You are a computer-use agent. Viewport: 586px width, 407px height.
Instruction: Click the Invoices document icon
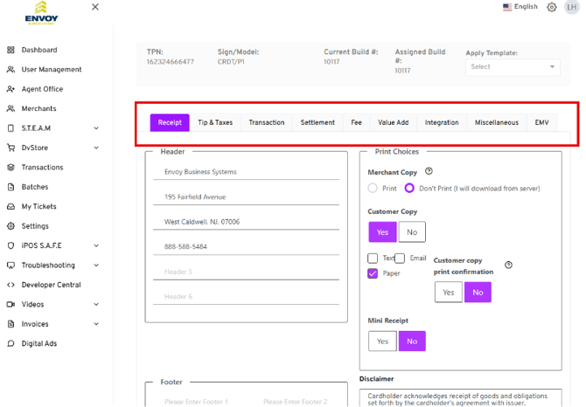click(10, 324)
